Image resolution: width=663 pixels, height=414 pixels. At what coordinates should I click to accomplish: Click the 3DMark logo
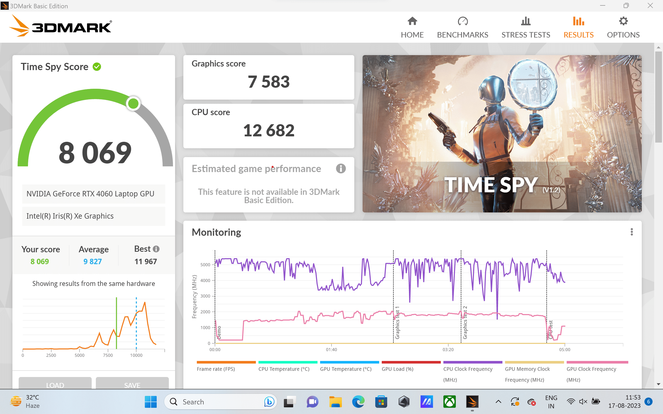tap(61, 26)
